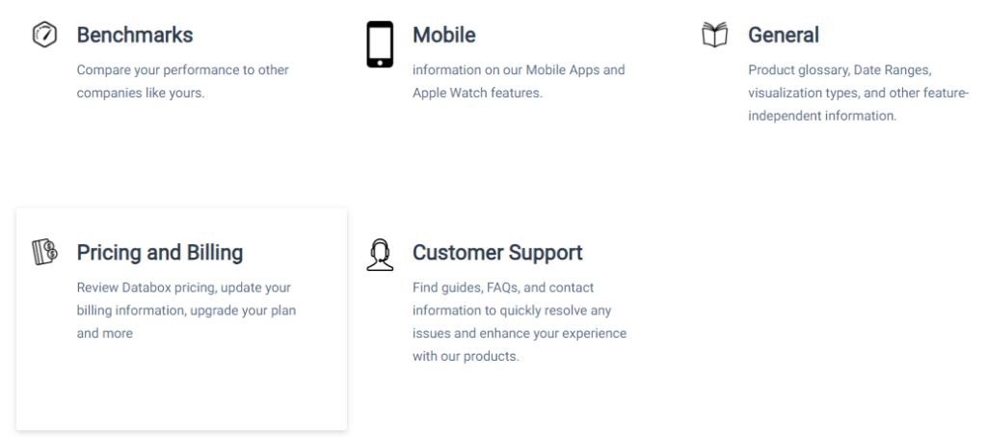This screenshot has width=987, height=437.
Task: Click "independent information." text under General
Action: (822, 116)
